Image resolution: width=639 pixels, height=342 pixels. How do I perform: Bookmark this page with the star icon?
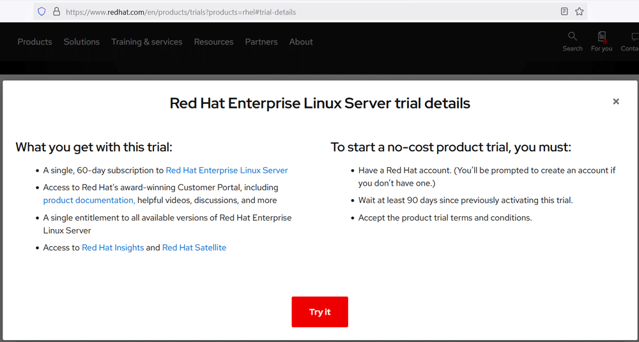click(x=579, y=12)
